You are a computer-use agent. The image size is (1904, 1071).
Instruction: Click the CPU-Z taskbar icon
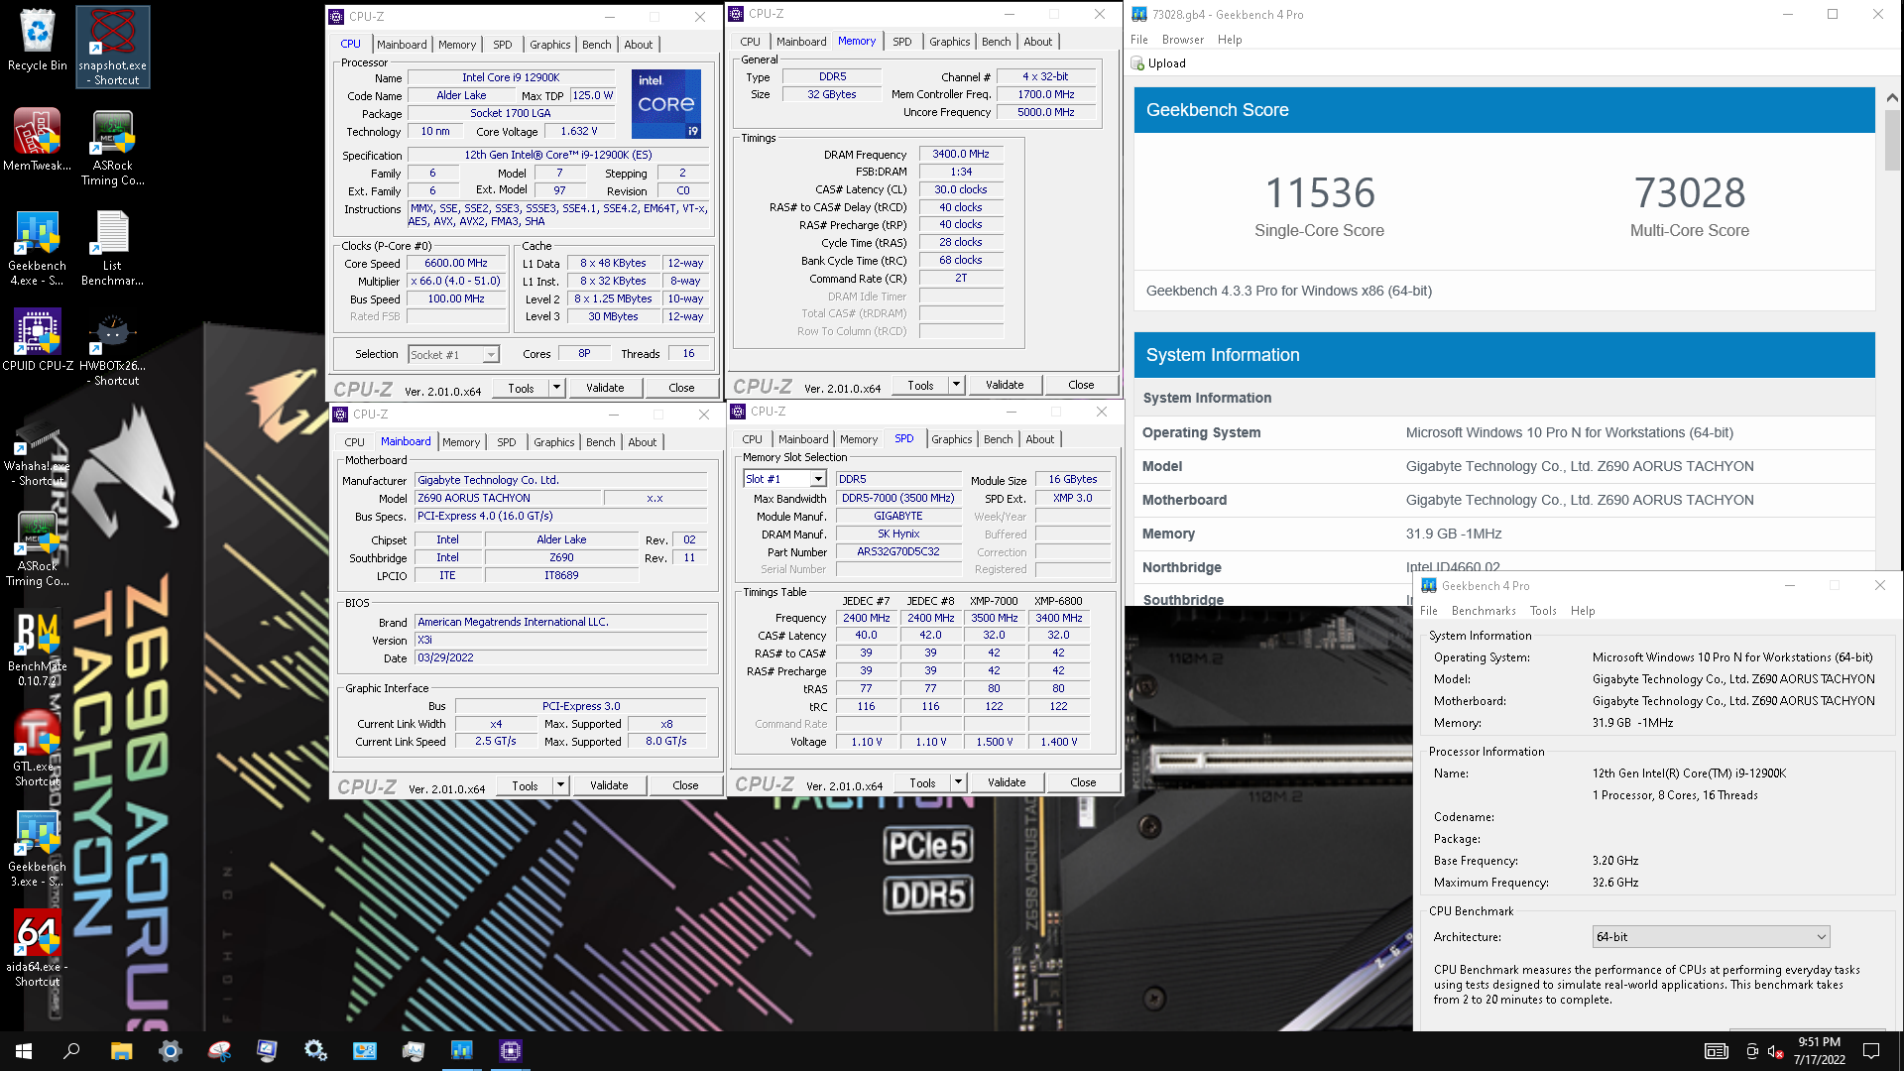coord(511,1051)
